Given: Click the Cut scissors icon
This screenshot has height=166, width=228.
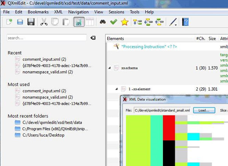Looking at the screenshot, I should tap(44, 22).
